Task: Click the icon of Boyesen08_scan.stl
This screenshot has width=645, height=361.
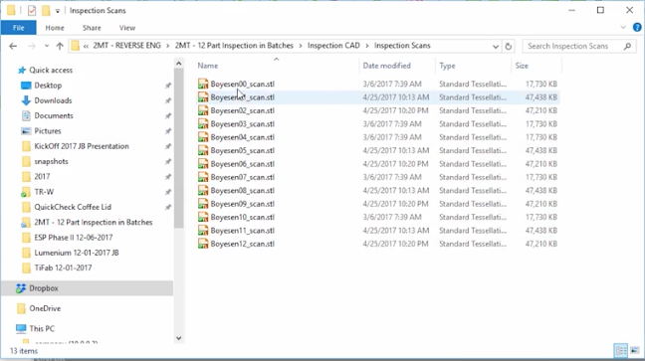Action: tap(203, 191)
